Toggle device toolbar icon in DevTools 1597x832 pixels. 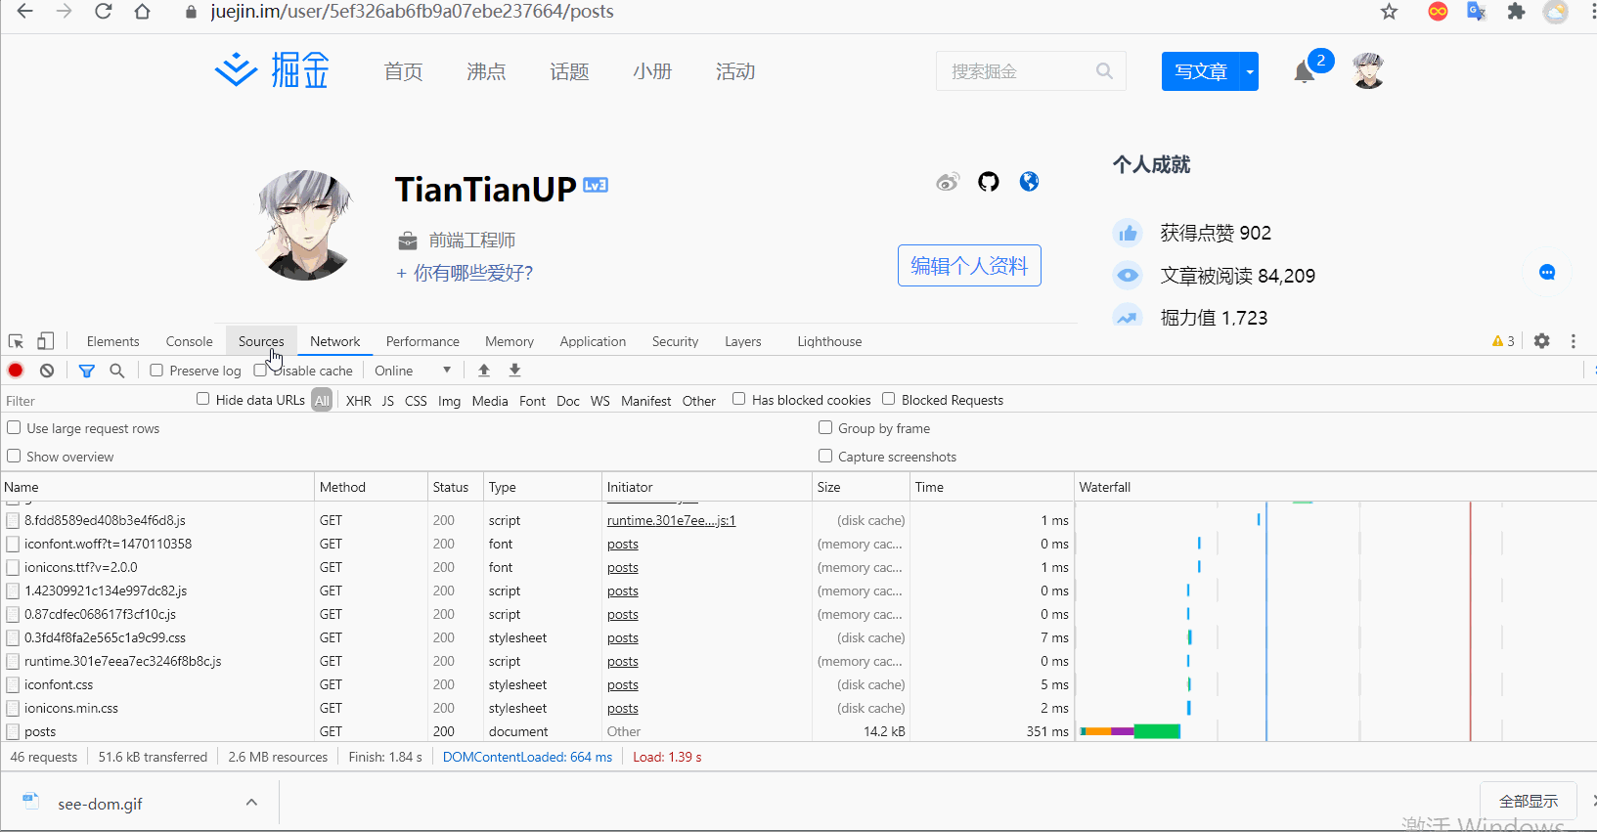(45, 341)
